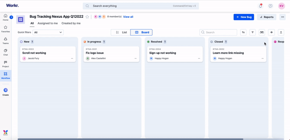Click Jacob Fury assignee

coord(31,58)
